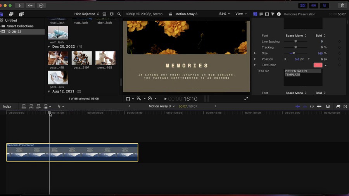
Task: Select the pexe...418 clip thumbnail
Action: coord(58,58)
